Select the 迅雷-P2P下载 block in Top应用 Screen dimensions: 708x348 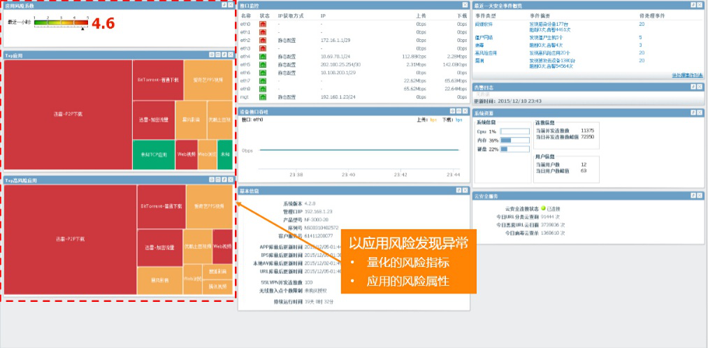(x=68, y=113)
